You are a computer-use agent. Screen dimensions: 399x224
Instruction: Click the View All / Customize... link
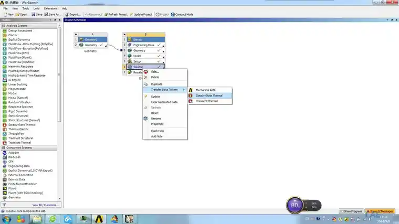[x=45, y=205]
